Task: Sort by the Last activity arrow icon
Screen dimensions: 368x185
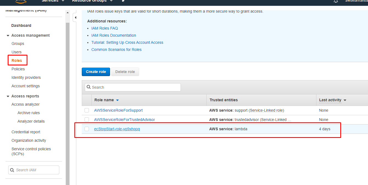Action: (345, 100)
